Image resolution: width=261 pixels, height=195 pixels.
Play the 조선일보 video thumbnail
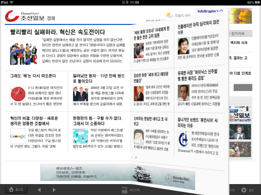click(x=240, y=114)
